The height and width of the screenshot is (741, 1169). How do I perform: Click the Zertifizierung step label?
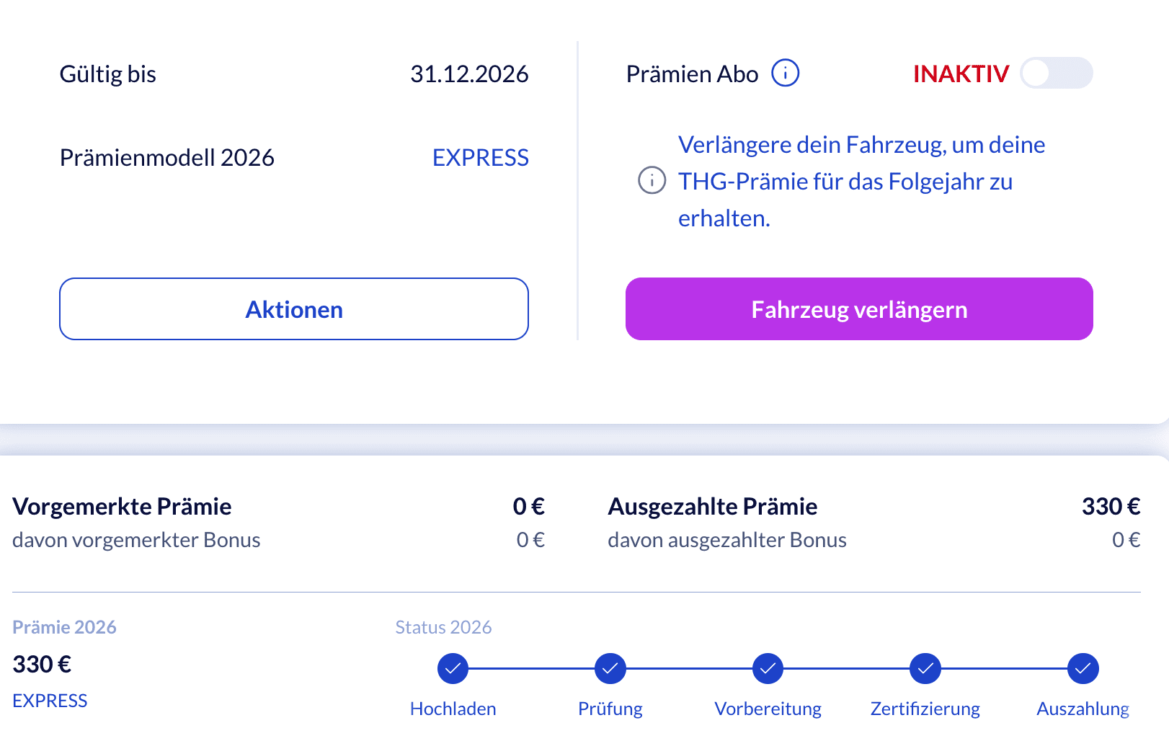(x=925, y=709)
